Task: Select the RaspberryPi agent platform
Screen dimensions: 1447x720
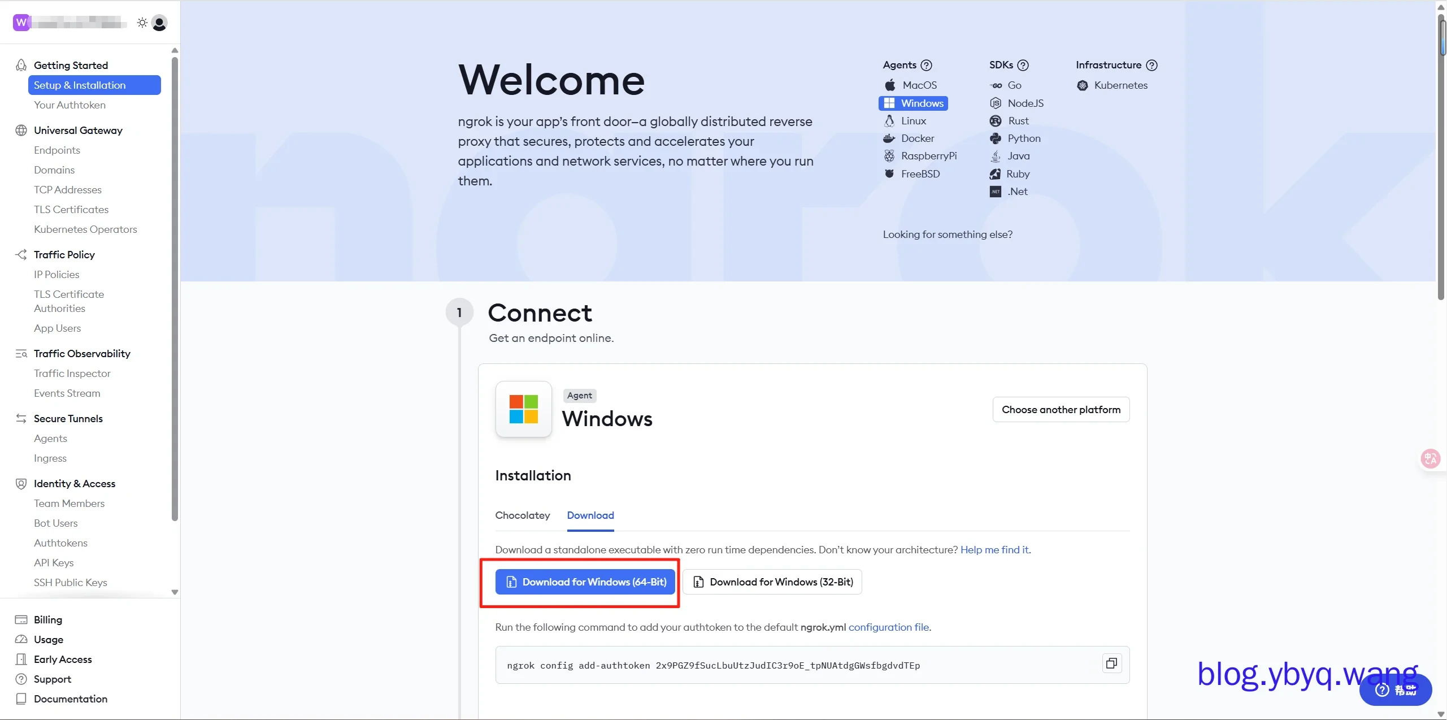Action: [x=920, y=155]
